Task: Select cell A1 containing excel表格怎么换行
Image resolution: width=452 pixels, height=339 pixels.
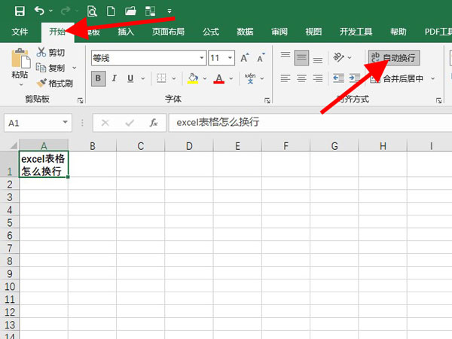Action: point(43,165)
